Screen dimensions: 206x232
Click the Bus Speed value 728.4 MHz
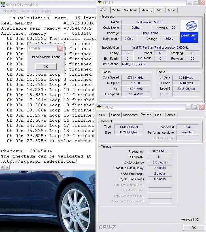[x=135, y=94]
